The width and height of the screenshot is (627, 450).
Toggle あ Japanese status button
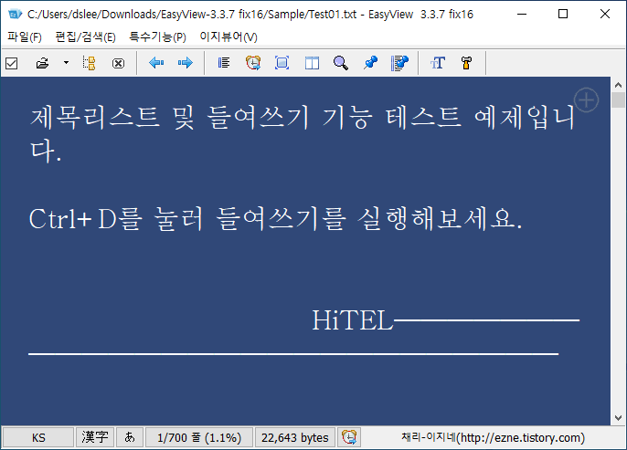[129, 437]
